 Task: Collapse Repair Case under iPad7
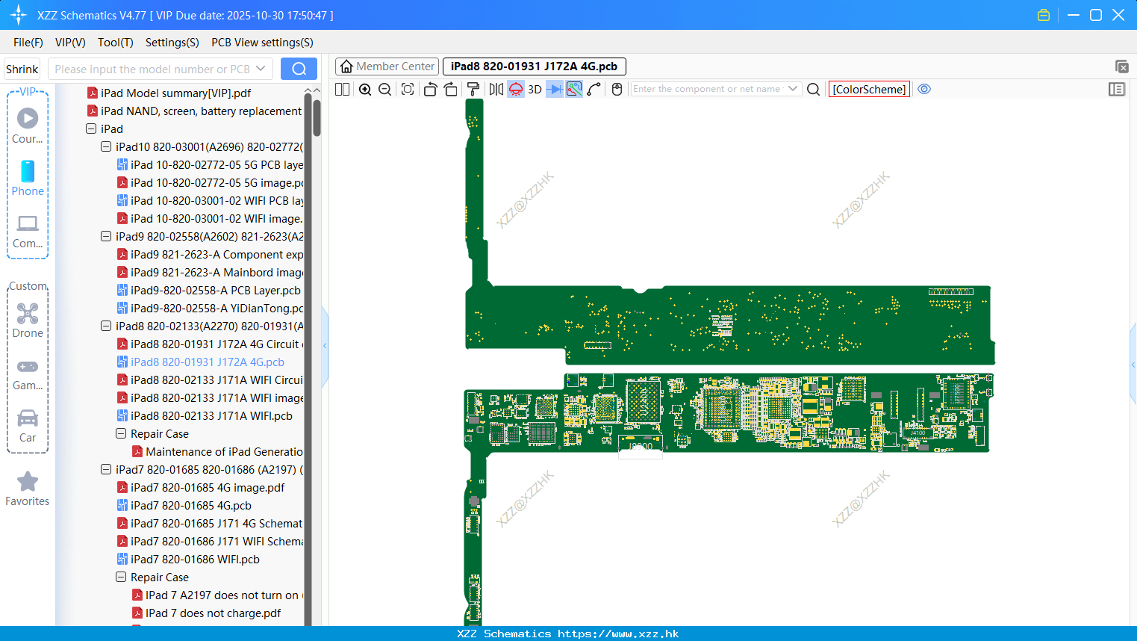(x=121, y=577)
